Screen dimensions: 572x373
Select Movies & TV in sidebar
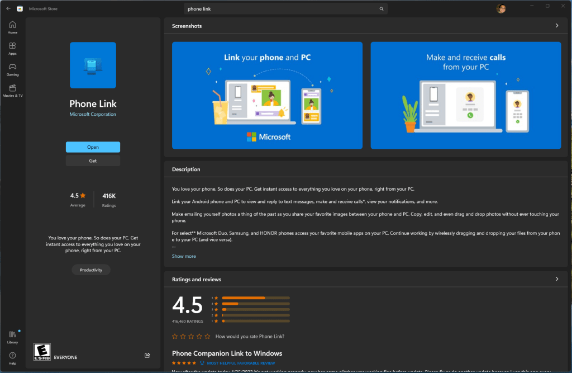[x=12, y=91]
